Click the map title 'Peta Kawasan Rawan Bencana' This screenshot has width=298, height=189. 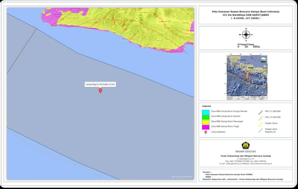coord(245,11)
